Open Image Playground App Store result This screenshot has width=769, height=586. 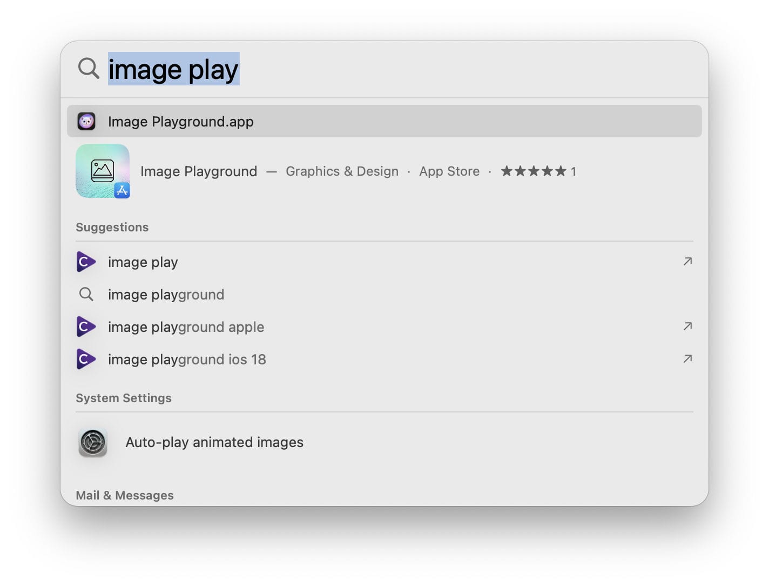coord(384,171)
